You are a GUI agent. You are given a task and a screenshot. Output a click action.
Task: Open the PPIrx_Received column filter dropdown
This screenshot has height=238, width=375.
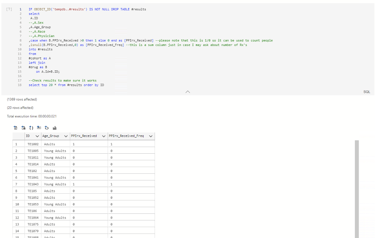click(104, 136)
